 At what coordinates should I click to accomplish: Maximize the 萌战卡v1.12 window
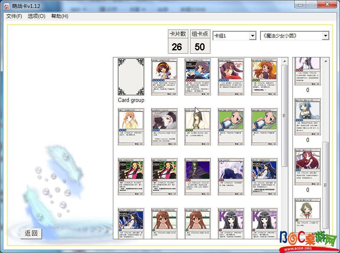coord(312,5)
